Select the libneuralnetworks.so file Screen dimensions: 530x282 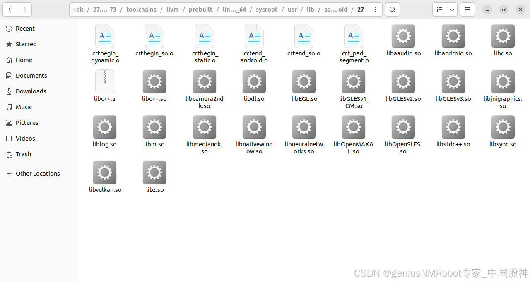pyautogui.click(x=304, y=135)
